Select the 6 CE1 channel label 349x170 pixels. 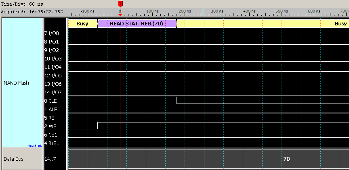[50, 135]
